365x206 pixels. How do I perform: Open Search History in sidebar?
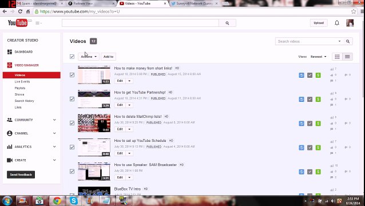[x=24, y=101]
